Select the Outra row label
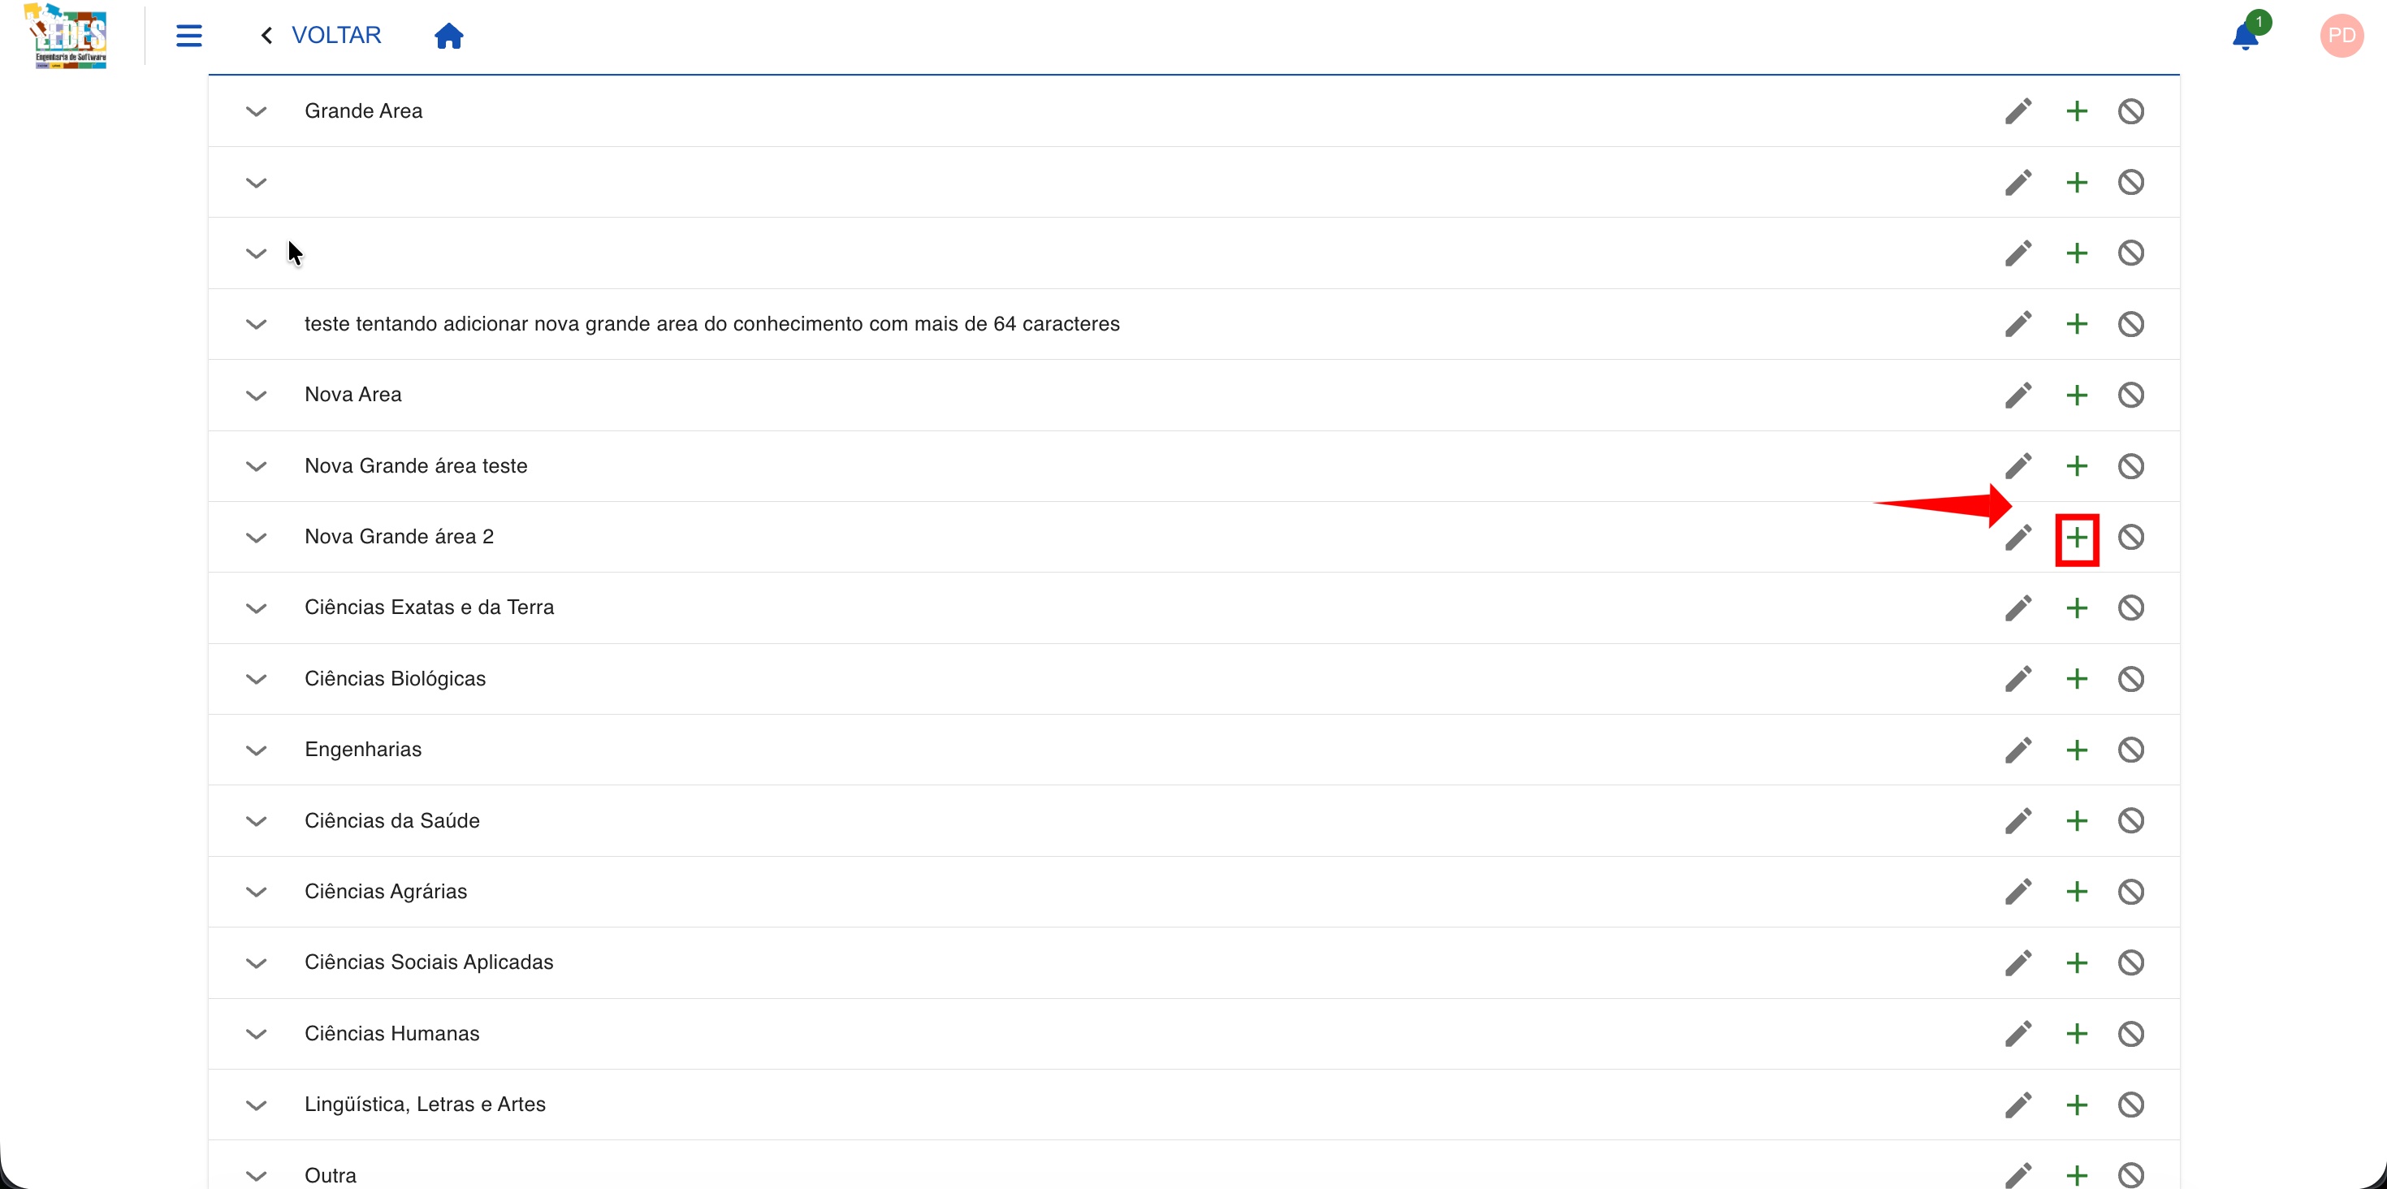The image size is (2387, 1189). coord(330,1175)
